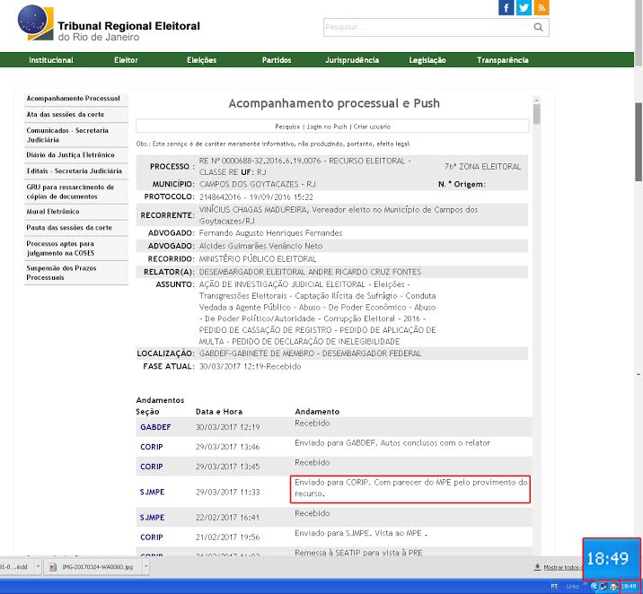Expand the IMG-20170324-WA0000.jpg download options arrow
Image resolution: width=643 pixels, height=594 pixels.
[x=145, y=567]
